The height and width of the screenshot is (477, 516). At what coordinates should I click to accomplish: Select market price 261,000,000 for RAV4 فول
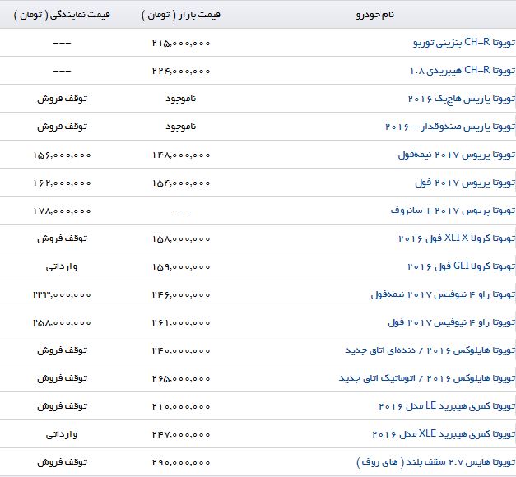pos(181,322)
